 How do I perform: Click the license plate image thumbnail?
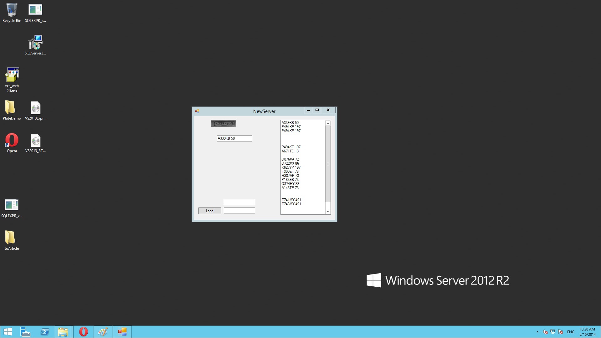(x=223, y=123)
